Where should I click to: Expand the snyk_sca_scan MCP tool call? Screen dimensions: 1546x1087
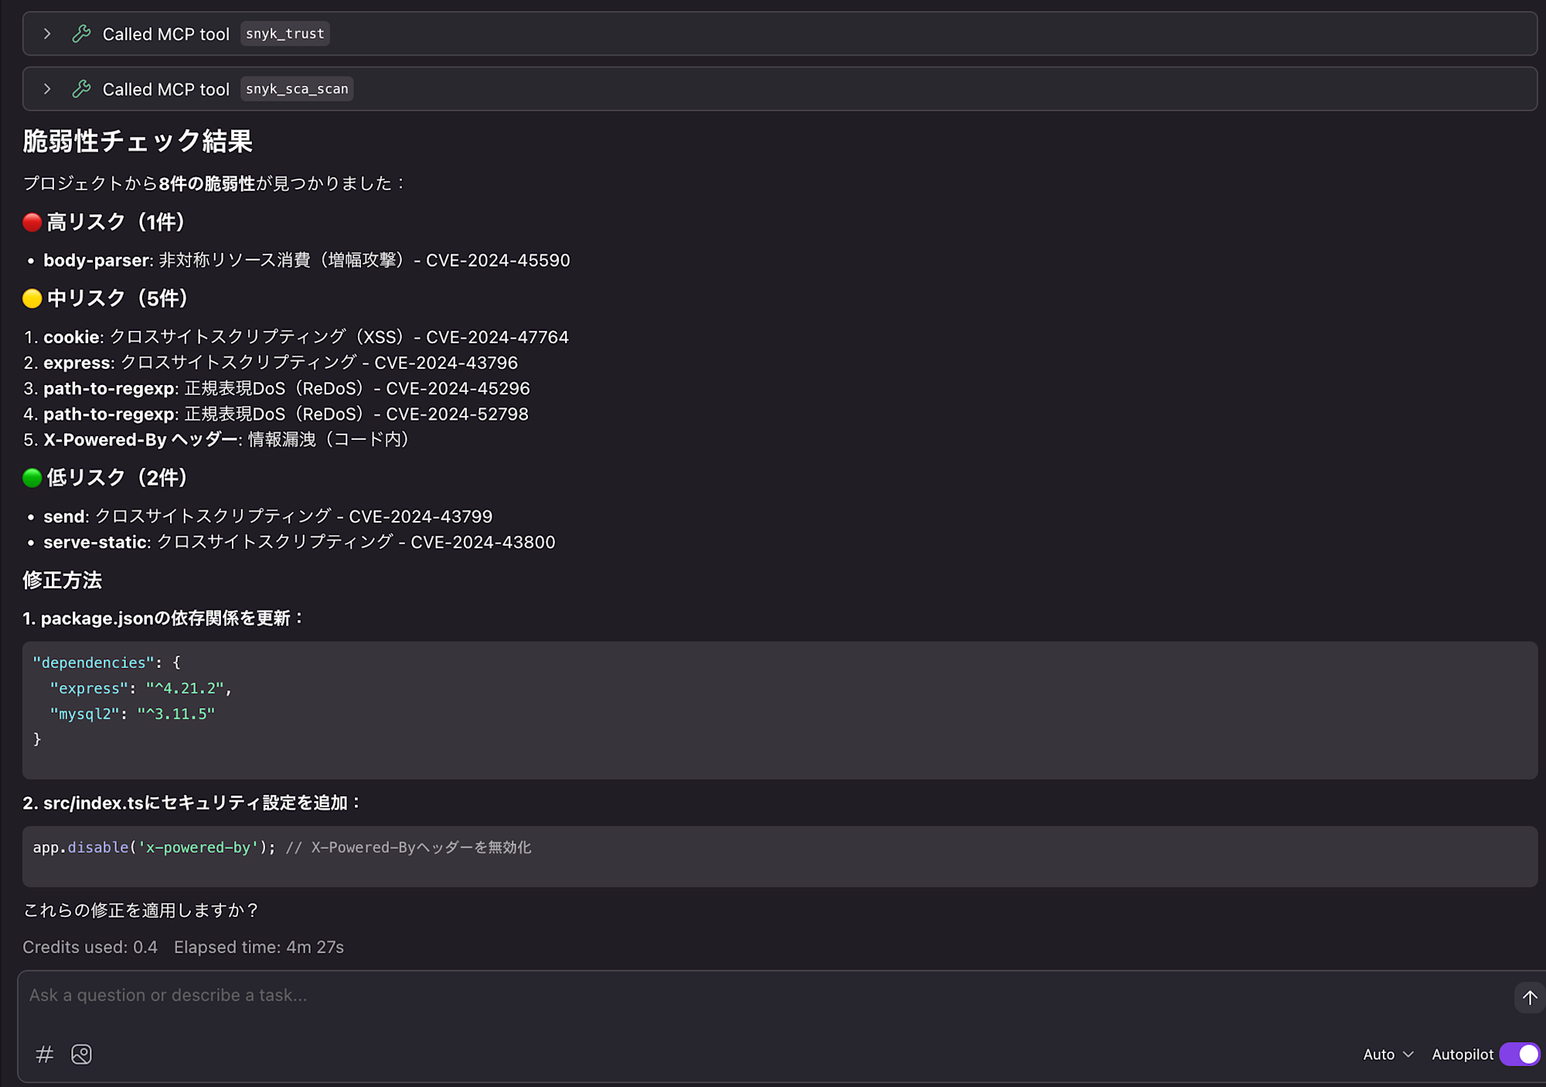coord(47,89)
